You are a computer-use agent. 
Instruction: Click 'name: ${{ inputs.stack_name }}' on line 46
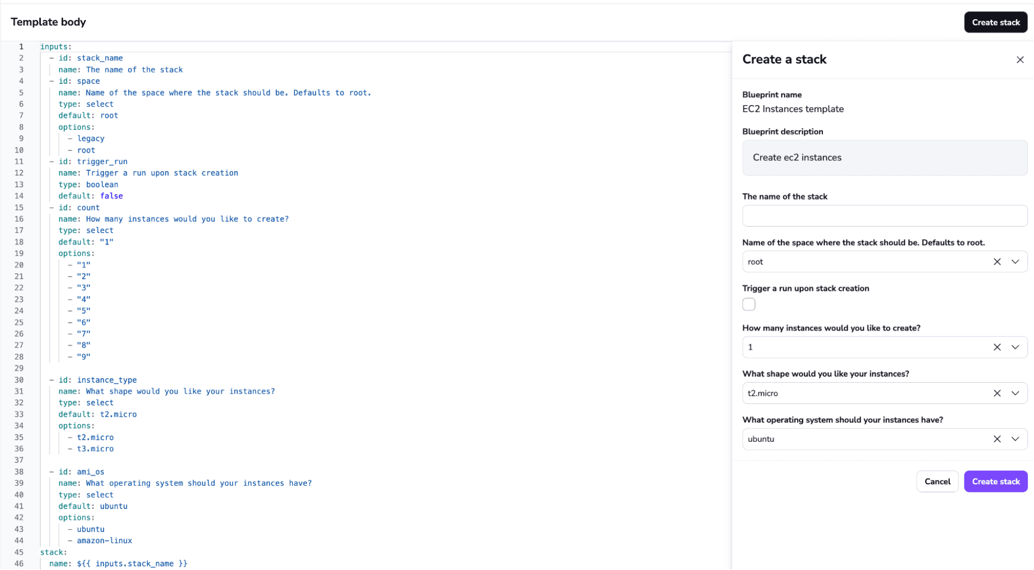pyautogui.click(x=118, y=564)
